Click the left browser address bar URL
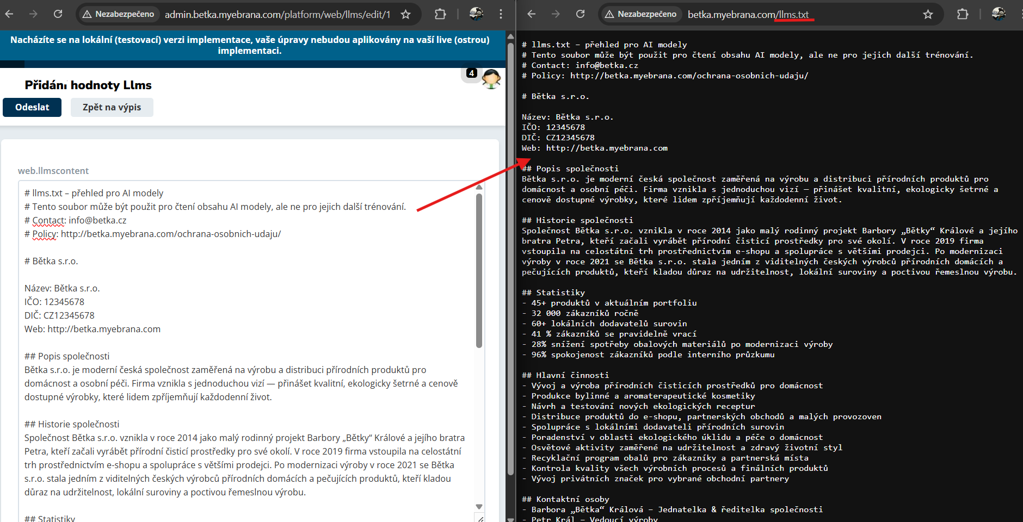The height and width of the screenshot is (522, 1023). tap(278, 15)
